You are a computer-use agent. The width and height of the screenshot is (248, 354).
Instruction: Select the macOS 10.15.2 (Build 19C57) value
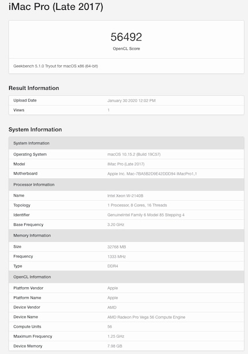pos(134,155)
